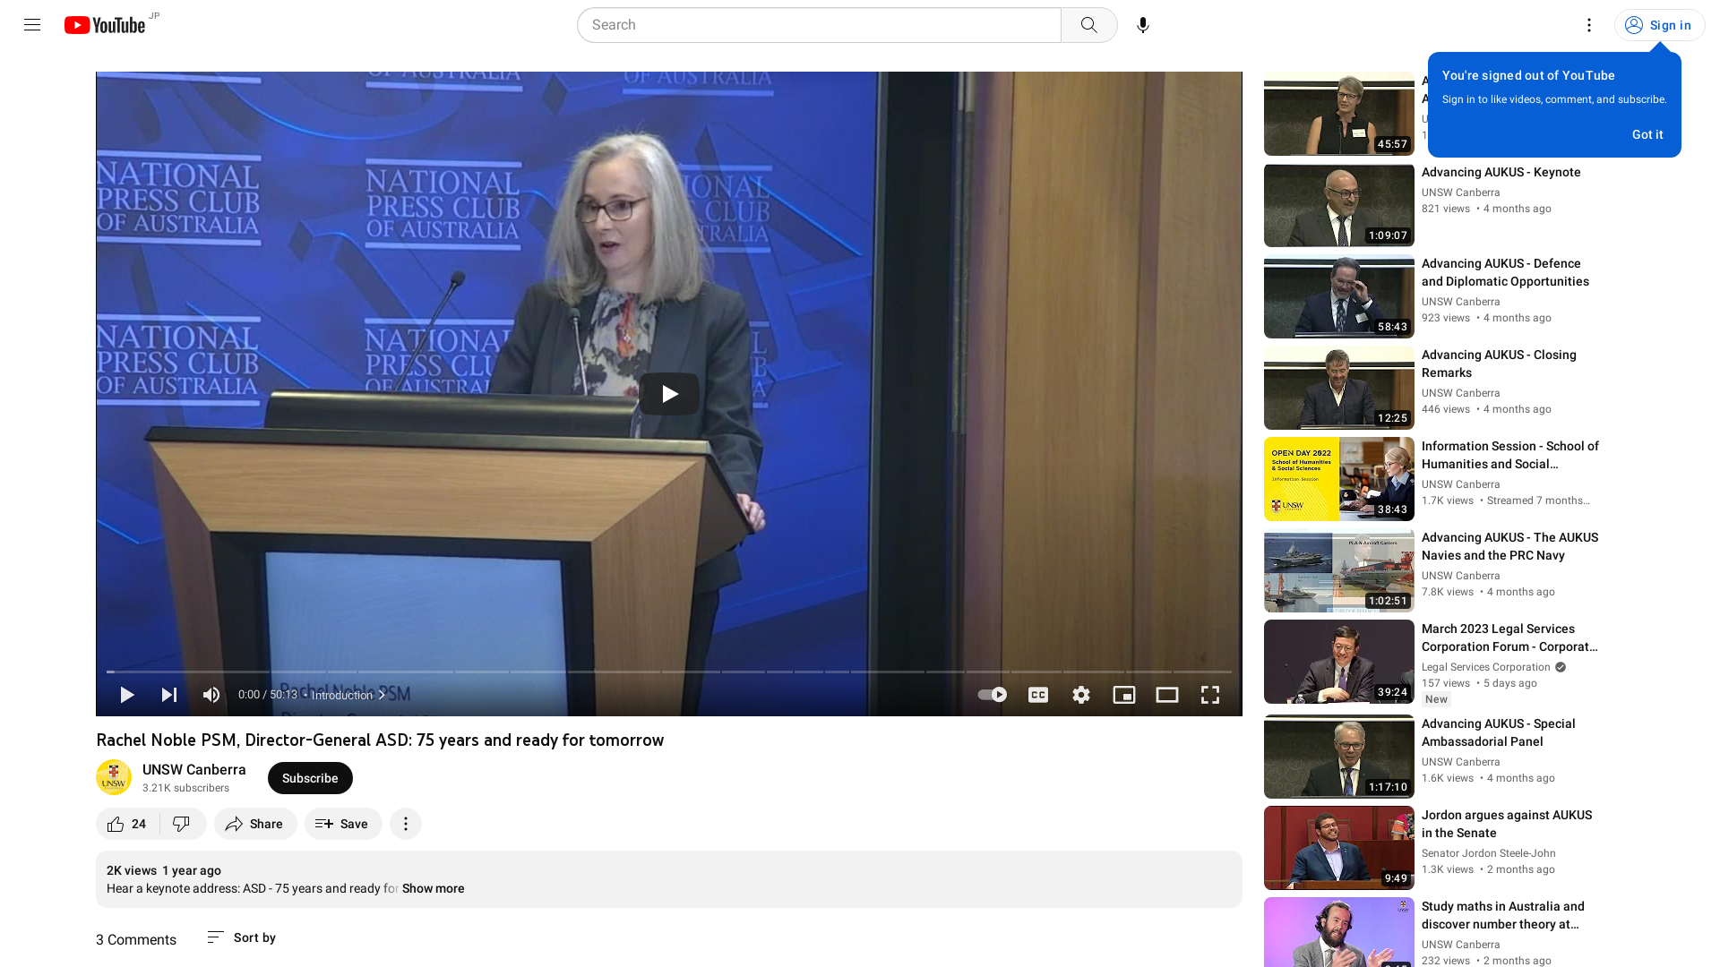The image size is (1720, 967).
Task: Open the AUKUS Navies thumbnail (1:02:51)
Action: [1338, 570]
